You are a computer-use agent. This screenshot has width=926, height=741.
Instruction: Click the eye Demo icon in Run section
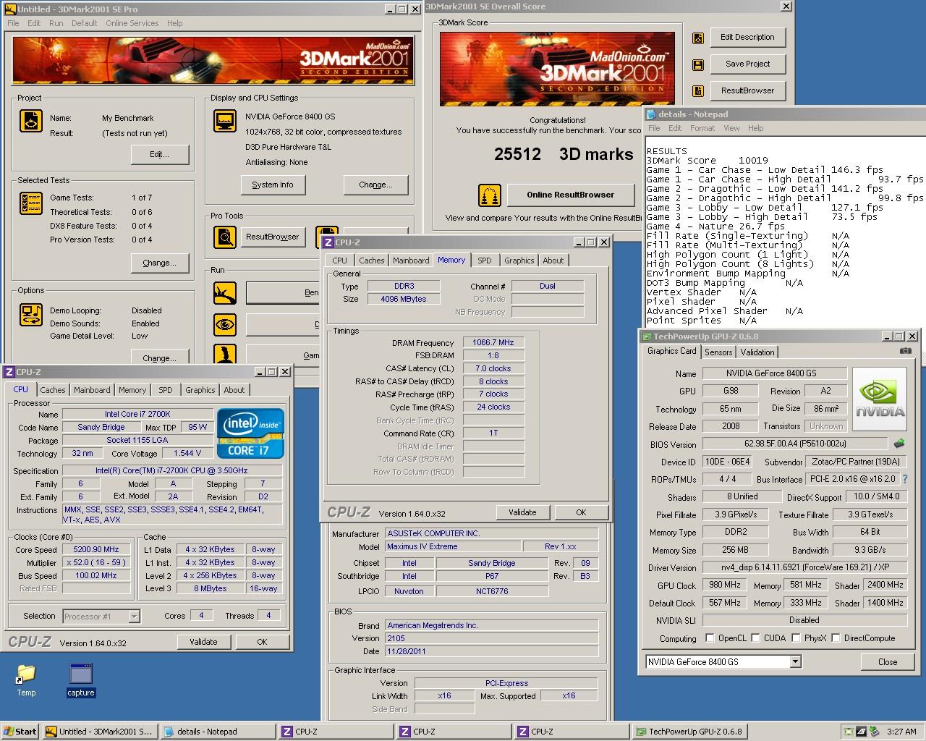point(225,324)
